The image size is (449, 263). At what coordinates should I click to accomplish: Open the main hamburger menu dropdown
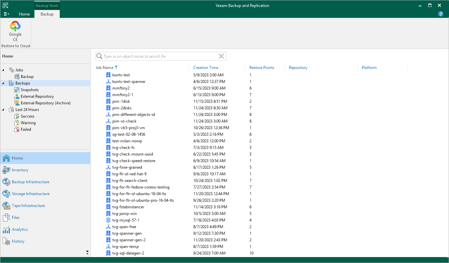coord(6,14)
